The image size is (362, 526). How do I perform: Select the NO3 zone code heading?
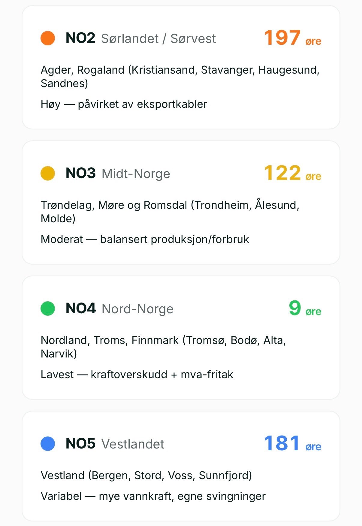point(80,173)
